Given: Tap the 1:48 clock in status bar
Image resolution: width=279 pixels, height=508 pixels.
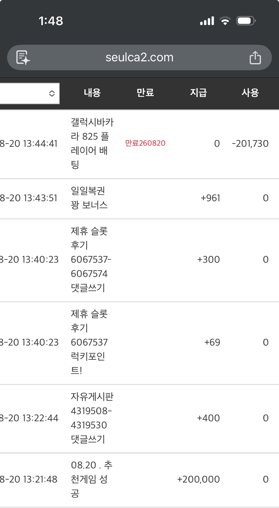Looking at the screenshot, I should (51, 21).
